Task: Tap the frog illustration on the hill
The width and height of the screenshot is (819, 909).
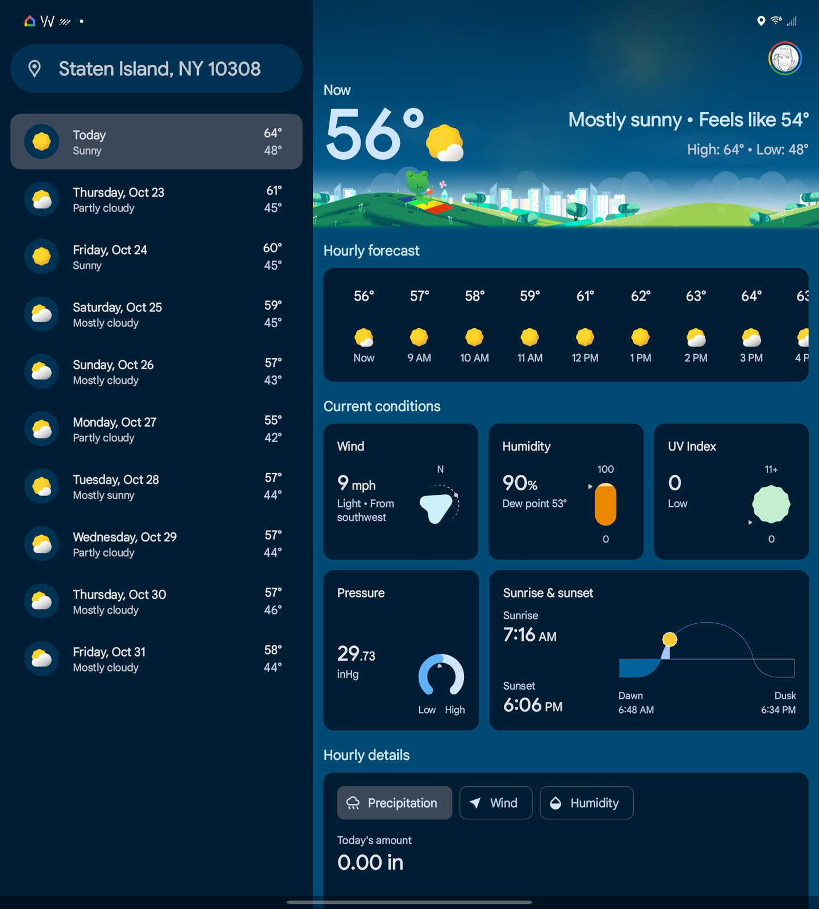Action: pyautogui.click(x=419, y=186)
